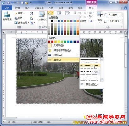Open the Undo history dropdown arrow

click(x=15, y=3)
